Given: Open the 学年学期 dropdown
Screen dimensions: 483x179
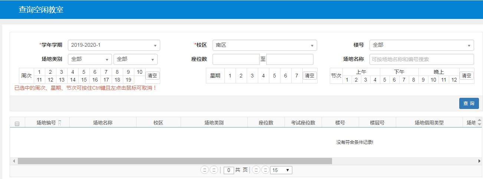Looking at the screenshot, I should [114, 45].
